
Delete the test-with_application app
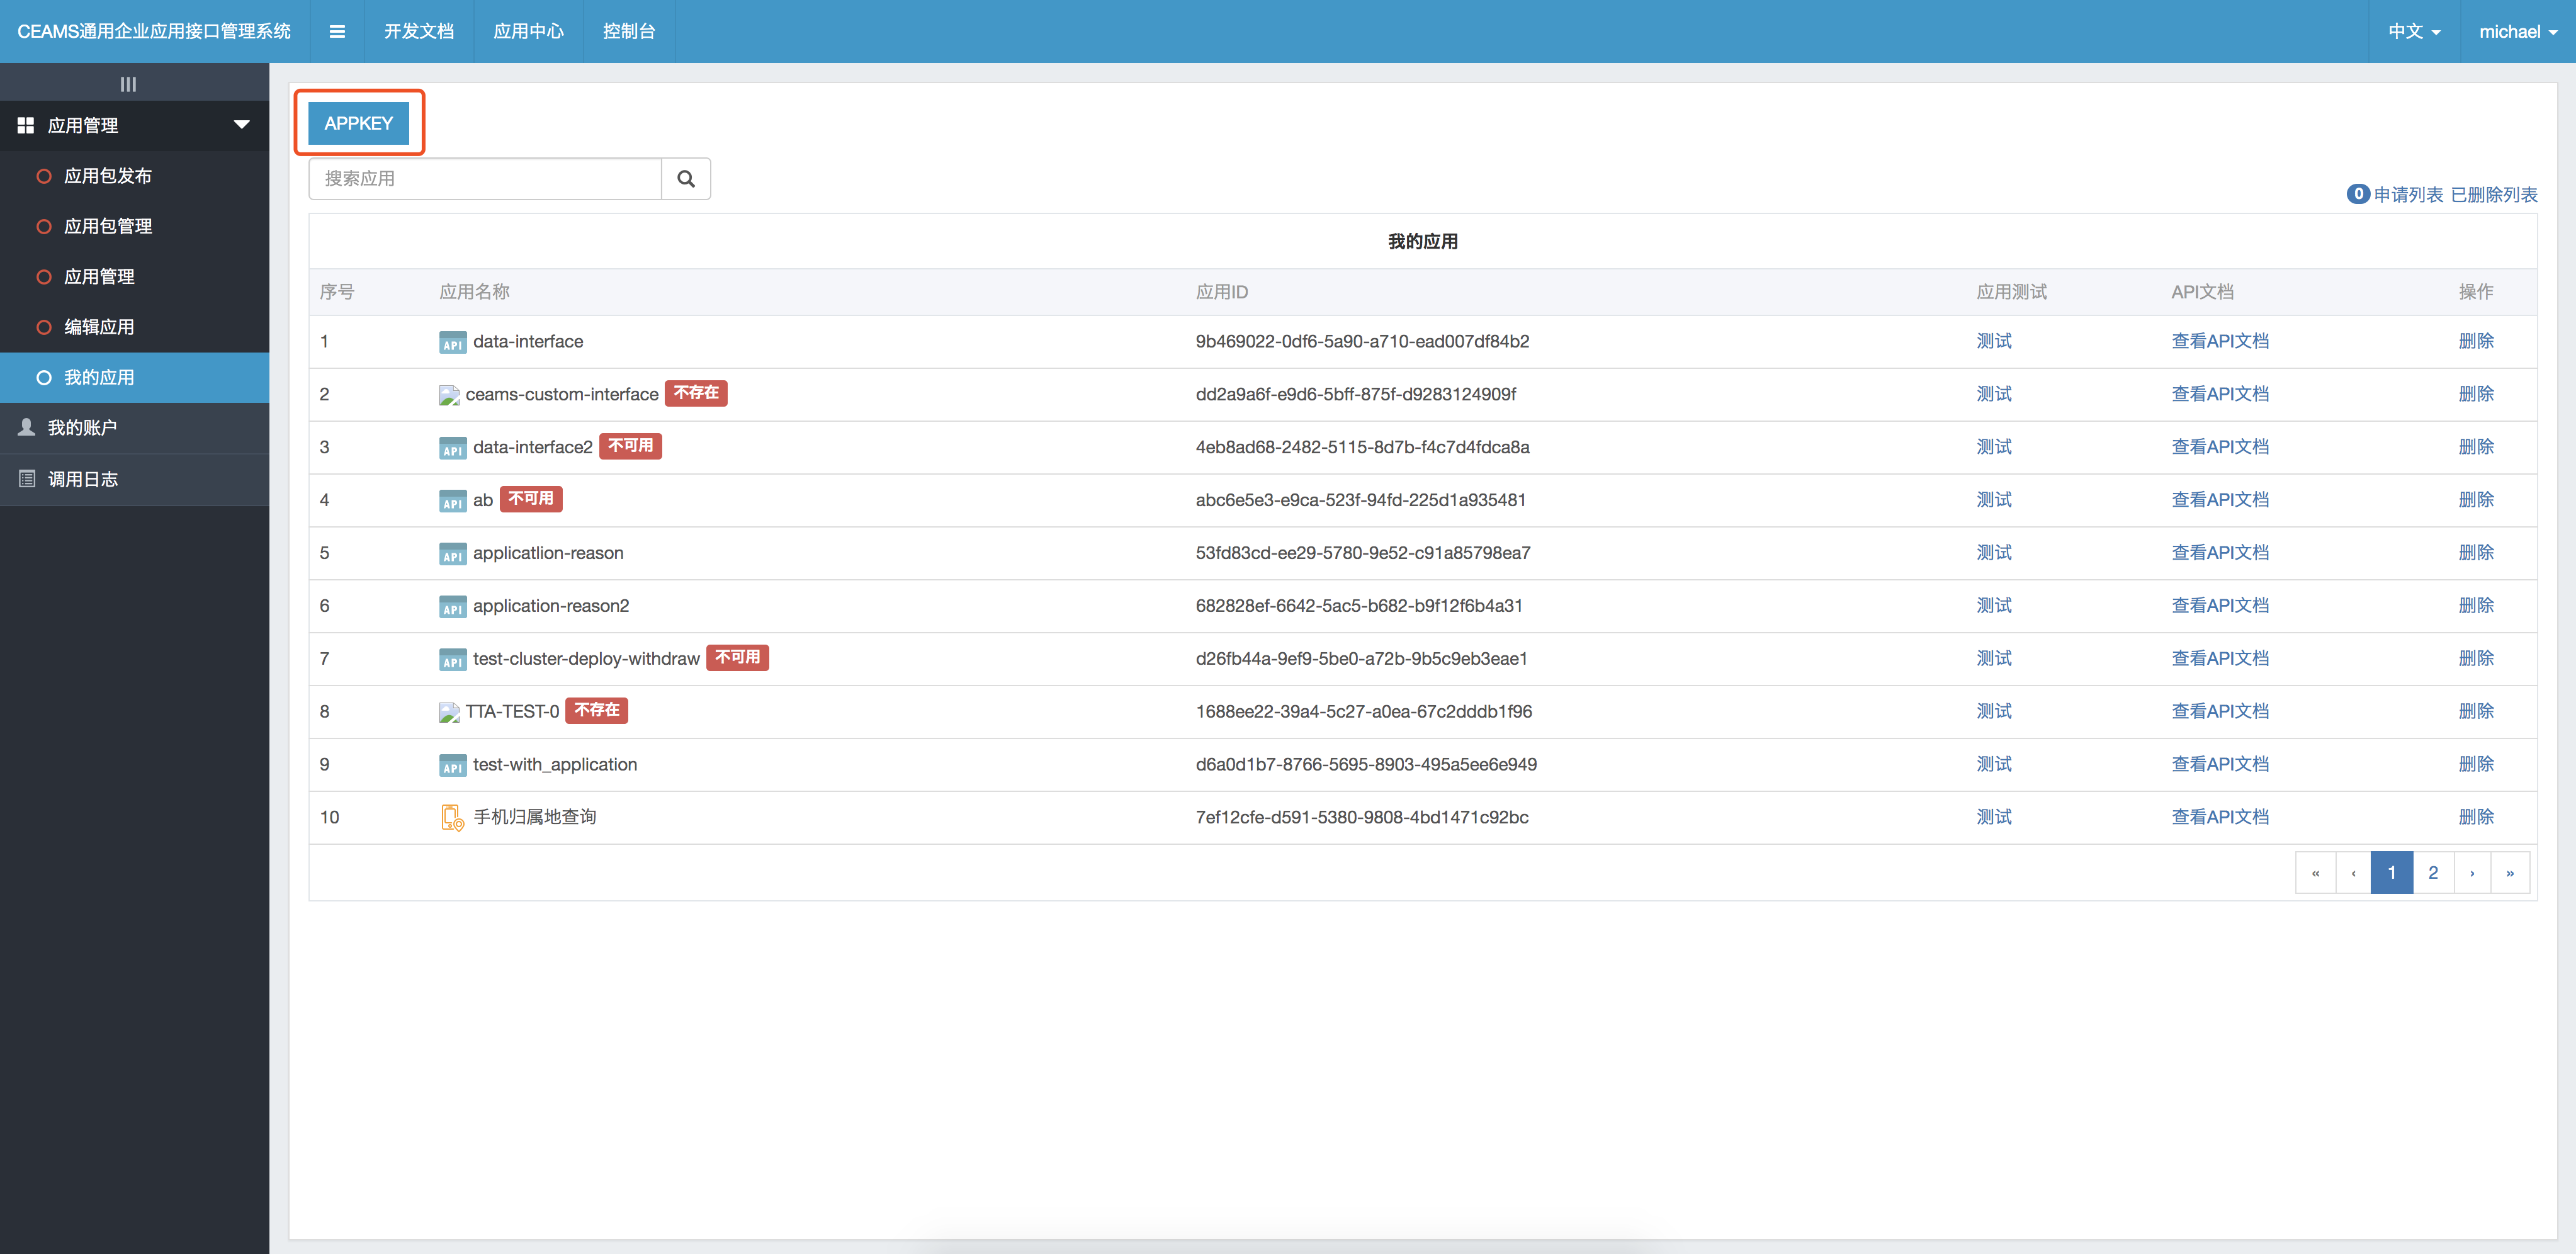2476,764
